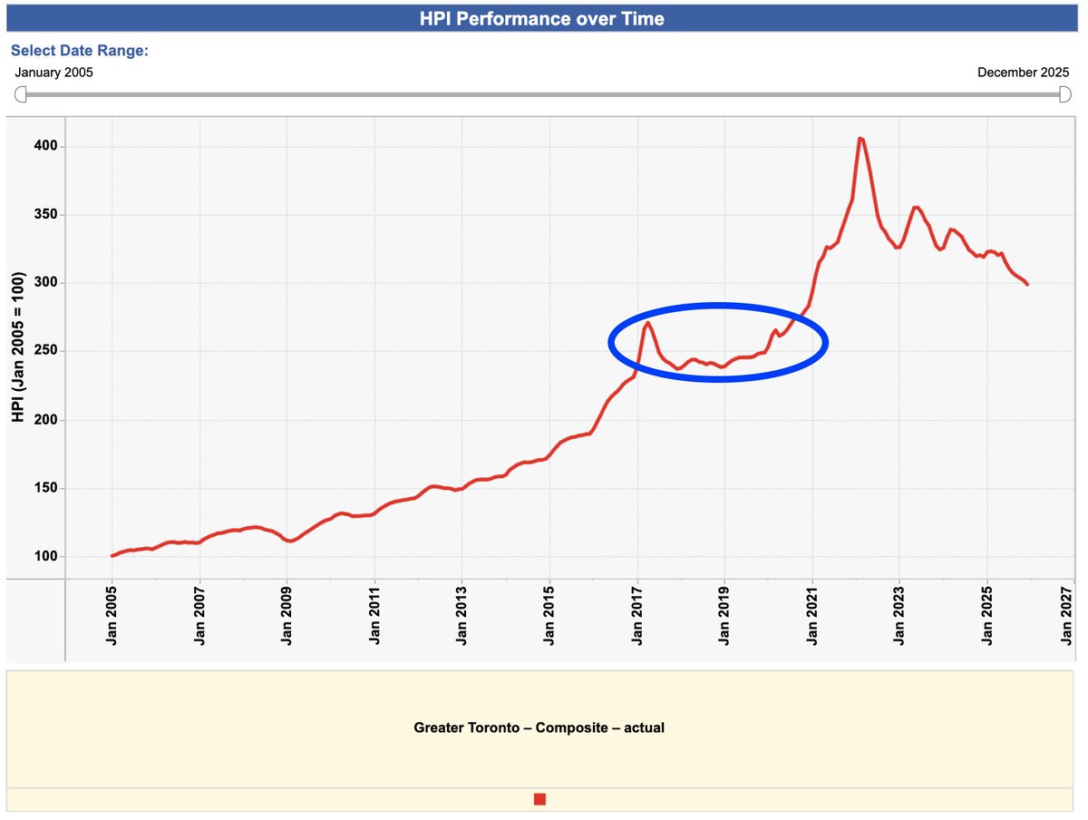
Task: Click the 2022 peak of the red line
Action: tap(860, 139)
